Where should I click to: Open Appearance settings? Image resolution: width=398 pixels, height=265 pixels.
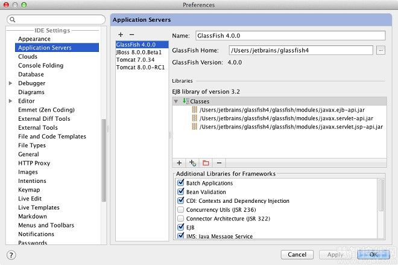[x=34, y=39]
